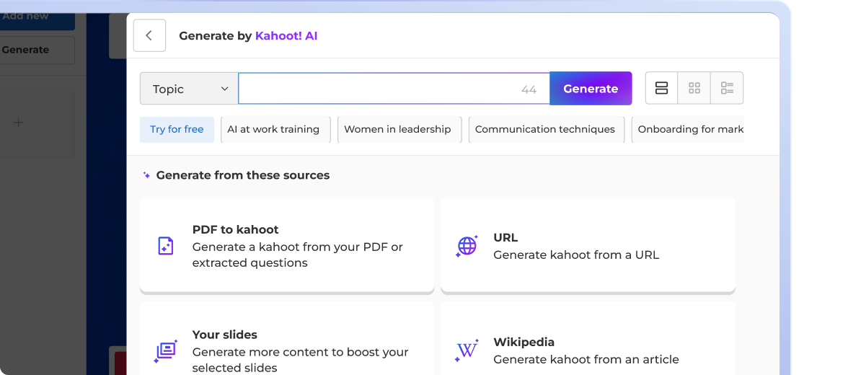
Task: Click the plus icon in background panel
Action: click(19, 123)
